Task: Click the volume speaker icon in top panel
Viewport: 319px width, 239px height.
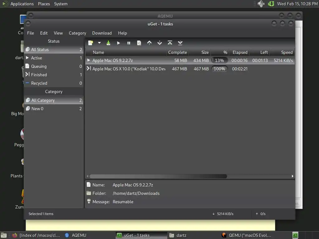Action: (261, 4)
